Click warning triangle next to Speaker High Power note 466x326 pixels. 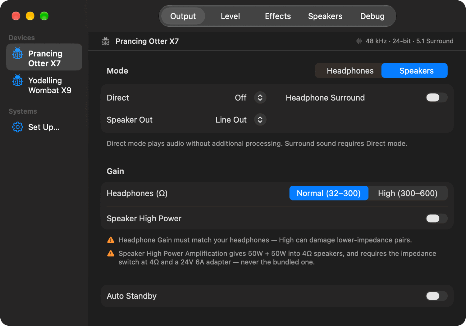coord(111,253)
